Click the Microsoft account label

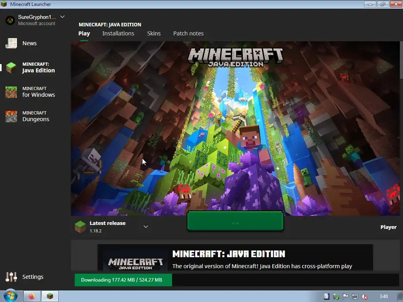(x=37, y=23)
